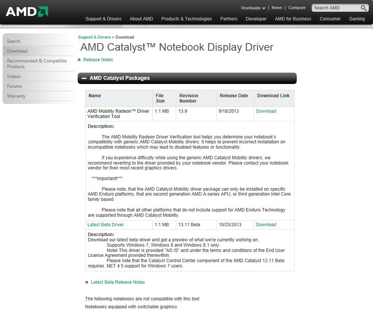Click AMD Mobility Radeon Driver Verification Tool name
This screenshot has width=373, height=314.
118,114
